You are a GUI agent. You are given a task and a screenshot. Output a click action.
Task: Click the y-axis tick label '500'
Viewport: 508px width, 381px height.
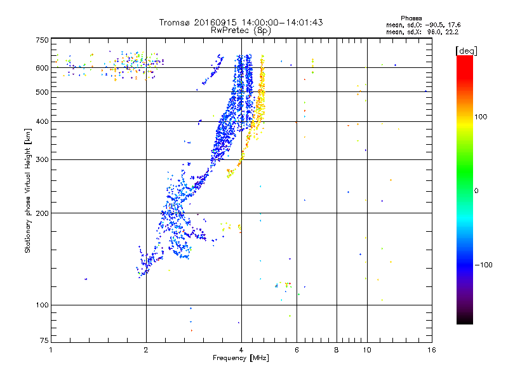pyautogui.click(x=42, y=92)
